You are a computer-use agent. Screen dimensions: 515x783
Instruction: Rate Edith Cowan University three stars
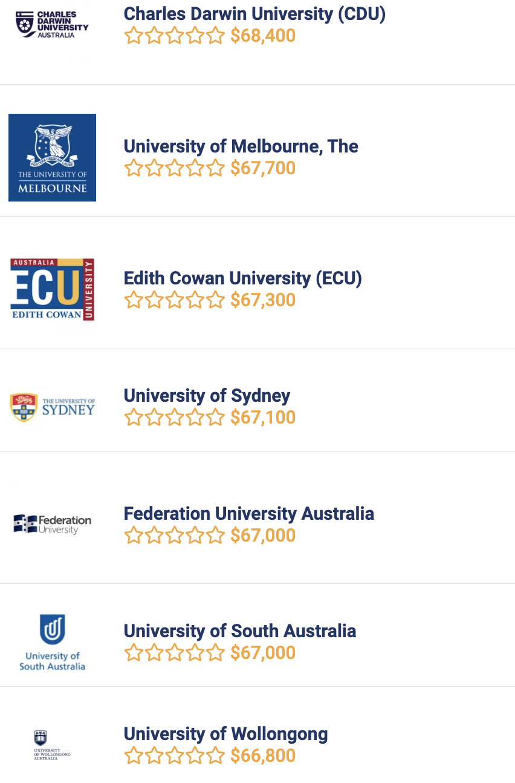click(175, 300)
